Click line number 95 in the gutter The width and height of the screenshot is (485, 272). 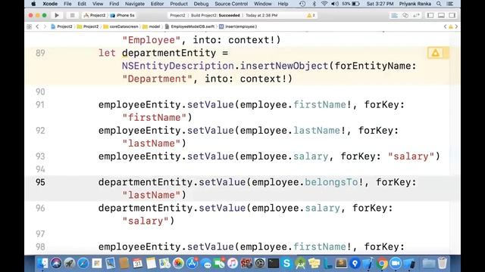[x=40, y=182]
